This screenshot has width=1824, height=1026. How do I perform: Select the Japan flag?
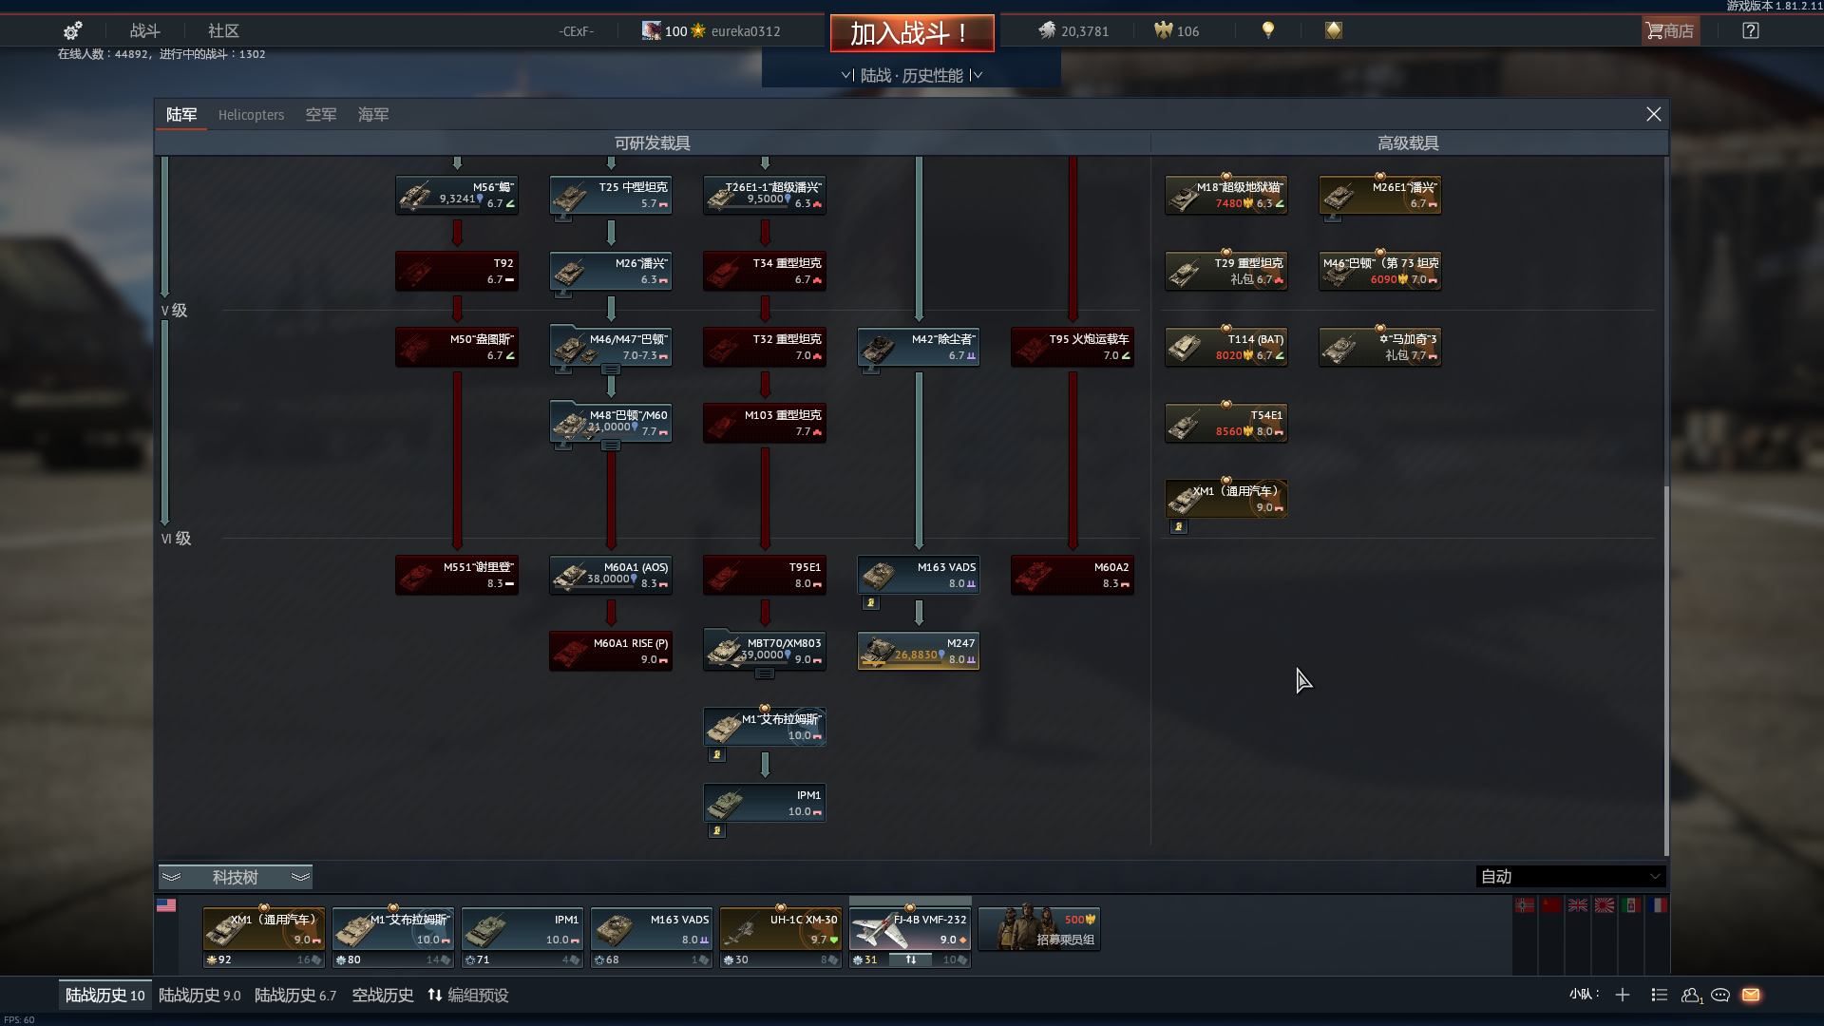[1605, 905]
